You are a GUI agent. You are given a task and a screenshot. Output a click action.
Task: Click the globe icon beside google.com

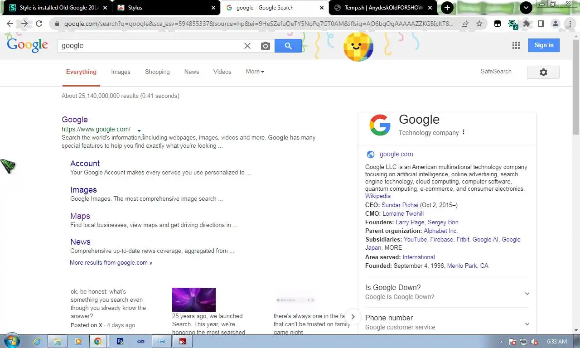371,154
